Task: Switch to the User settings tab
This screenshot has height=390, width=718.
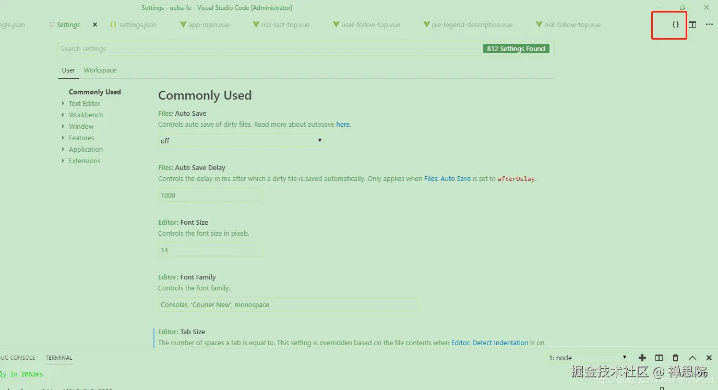Action: point(68,70)
